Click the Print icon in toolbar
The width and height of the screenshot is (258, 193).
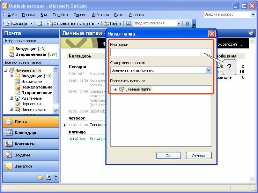coord(40,23)
